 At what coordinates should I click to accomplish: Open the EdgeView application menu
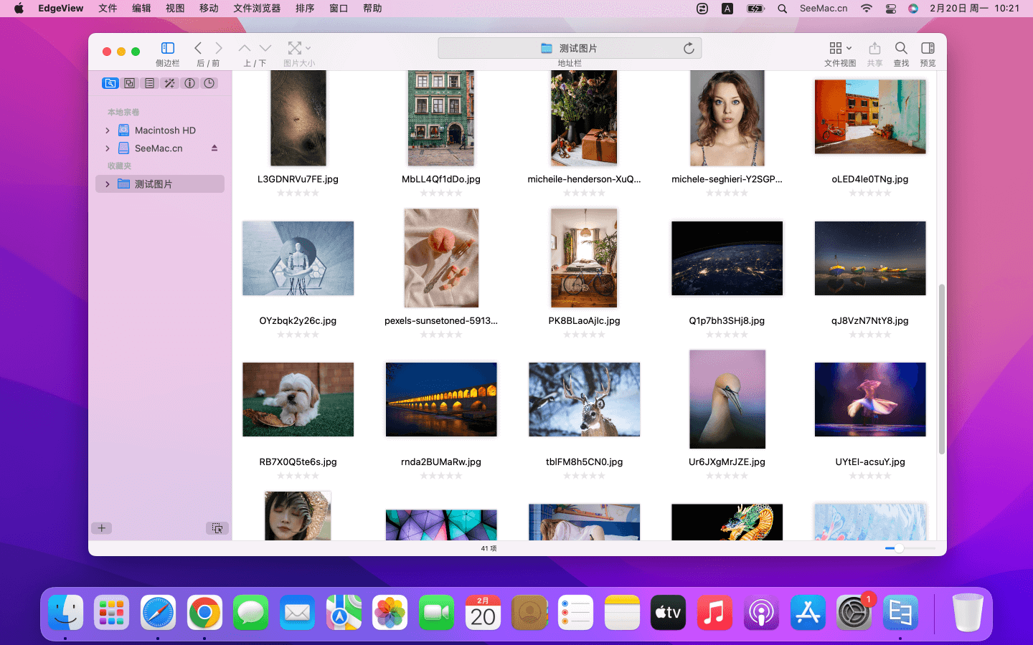61,9
